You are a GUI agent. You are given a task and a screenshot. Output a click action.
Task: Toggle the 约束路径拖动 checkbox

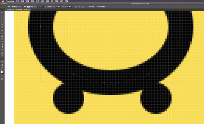pyautogui.click(x=97, y=6)
